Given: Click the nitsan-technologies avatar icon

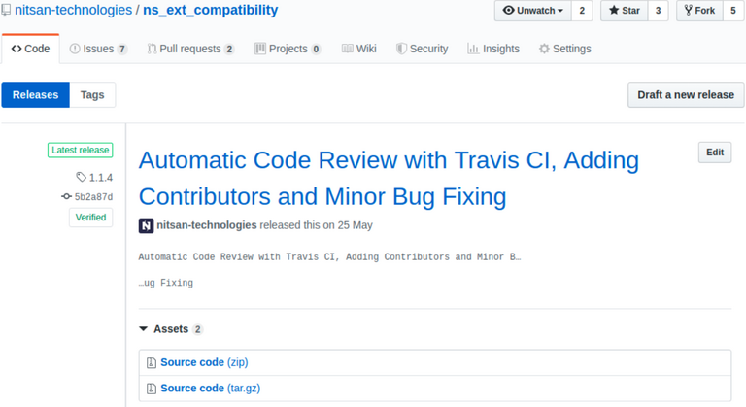Looking at the screenshot, I should 146,225.
